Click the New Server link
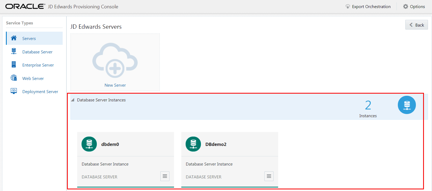The width and height of the screenshot is (432, 191). click(x=115, y=85)
